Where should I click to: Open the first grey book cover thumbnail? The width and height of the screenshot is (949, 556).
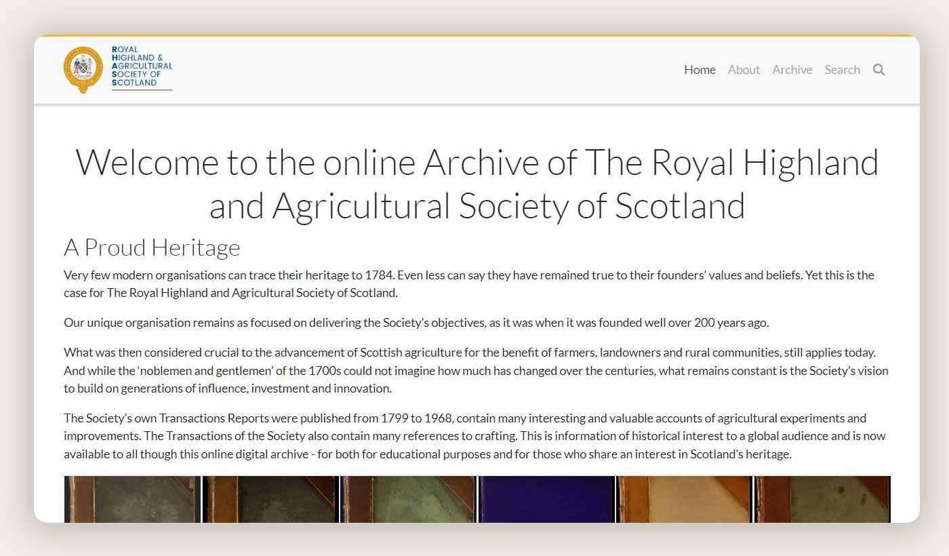pyautogui.click(x=133, y=499)
